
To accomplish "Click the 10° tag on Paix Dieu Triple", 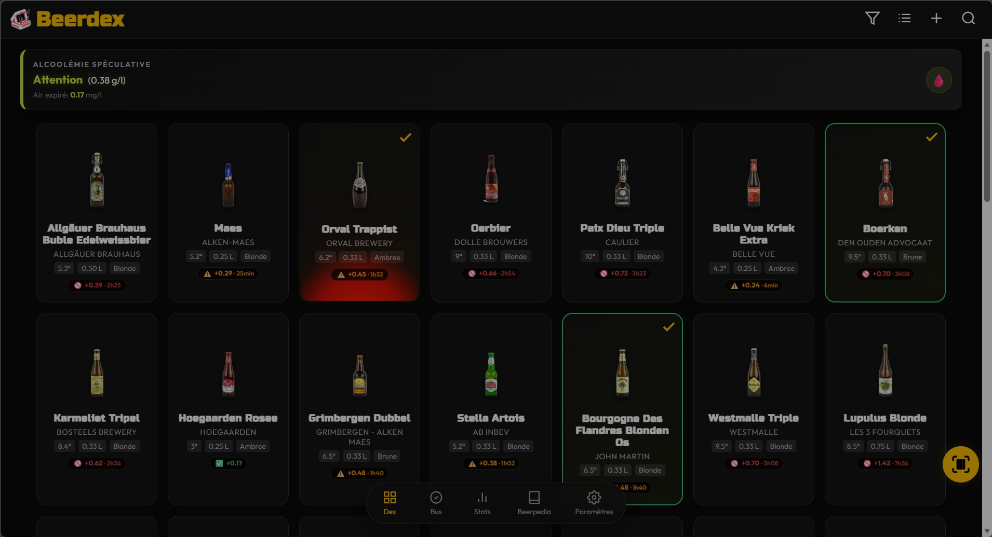I will 590,256.
